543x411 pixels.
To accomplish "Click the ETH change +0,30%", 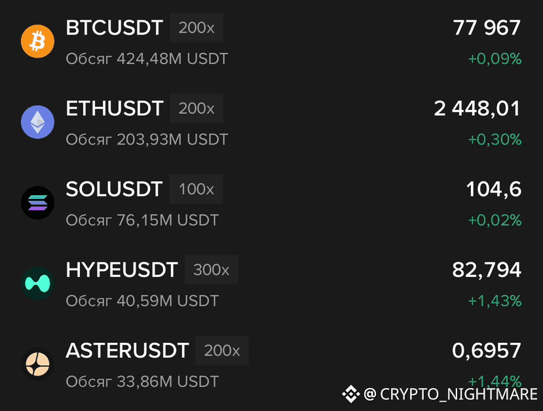I will tap(495, 139).
